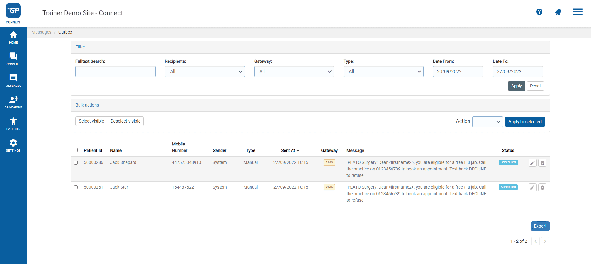Tick the checkbox for patient 50000286
The image size is (591, 264).
(76, 163)
